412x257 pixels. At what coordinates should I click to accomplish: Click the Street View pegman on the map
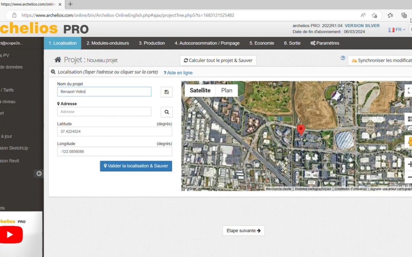409,142
